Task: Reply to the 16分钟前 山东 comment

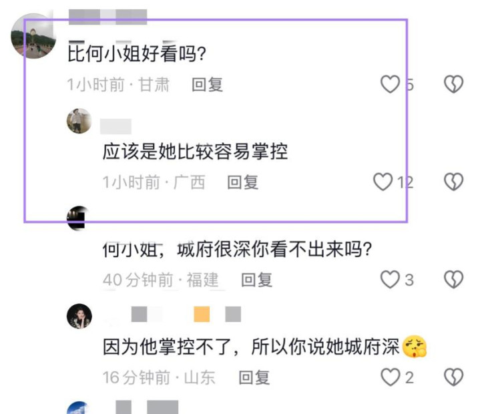Action: pyautogui.click(x=254, y=377)
